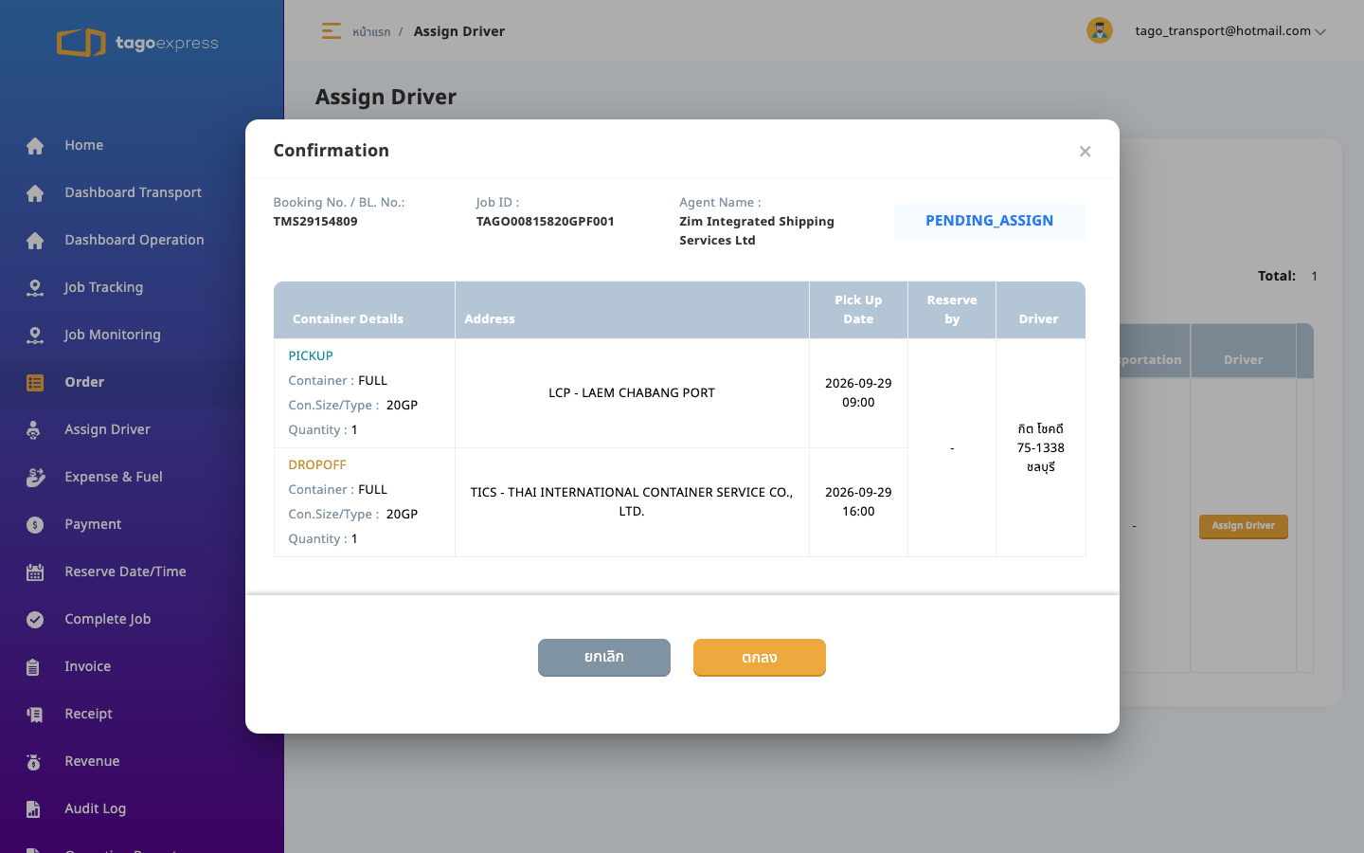Click dropoff date 2026-09-29 16:00
Viewport: 1364px width, 853px height.
point(858,501)
